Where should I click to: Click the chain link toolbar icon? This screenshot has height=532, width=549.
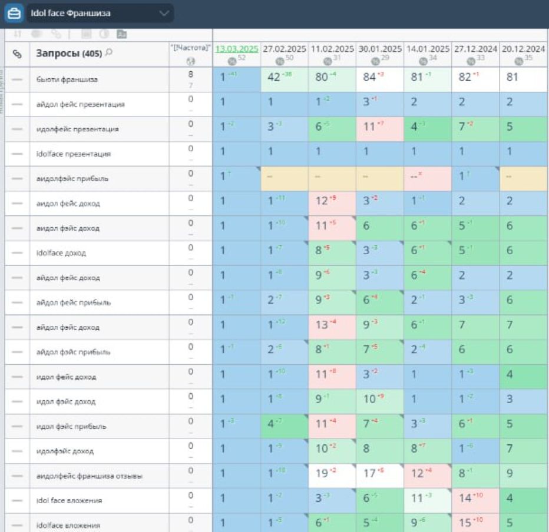point(56,34)
